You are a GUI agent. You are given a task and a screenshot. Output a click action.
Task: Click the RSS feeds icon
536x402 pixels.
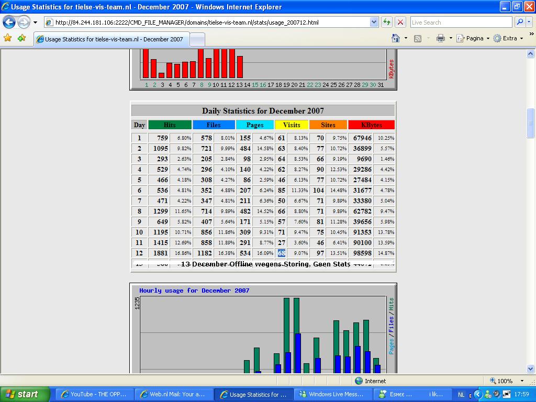click(417, 38)
